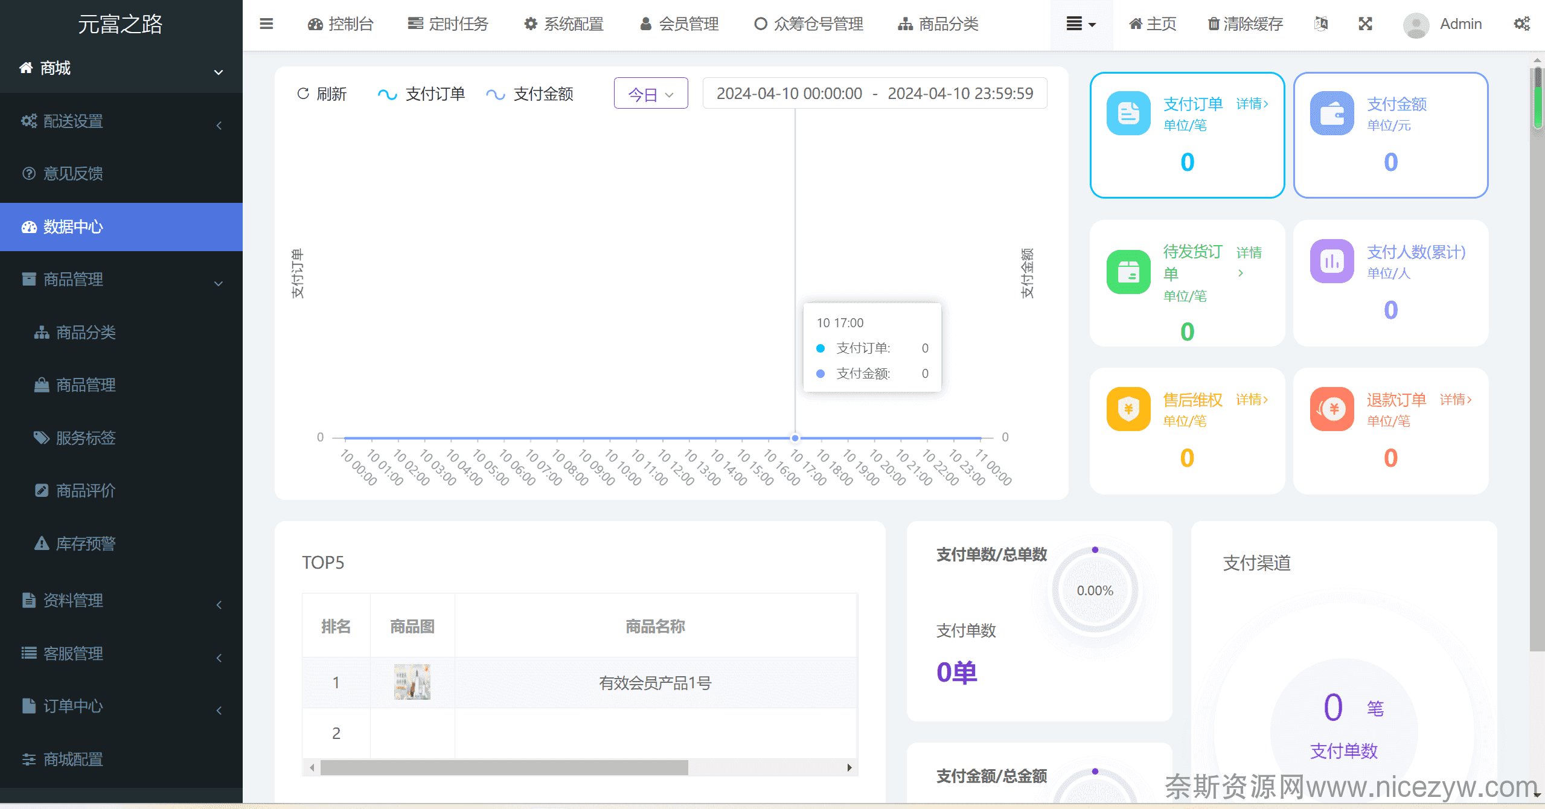Click the blue 支付订单 document icon
Screen dimensions: 1545x809
[1128, 114]
